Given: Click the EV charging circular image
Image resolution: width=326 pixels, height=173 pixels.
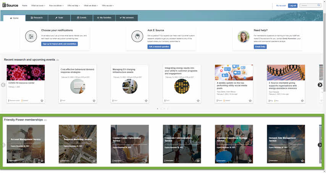Looking at the screenshot, I should click(x=130, y=86).
